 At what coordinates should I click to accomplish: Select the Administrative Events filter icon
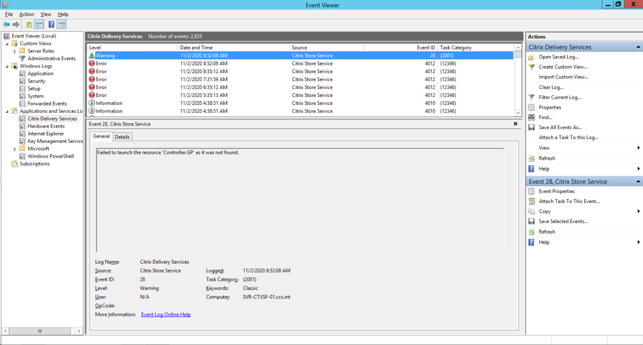22,58
